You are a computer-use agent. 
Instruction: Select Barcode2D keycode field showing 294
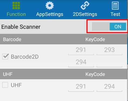(x=81, y=63)
